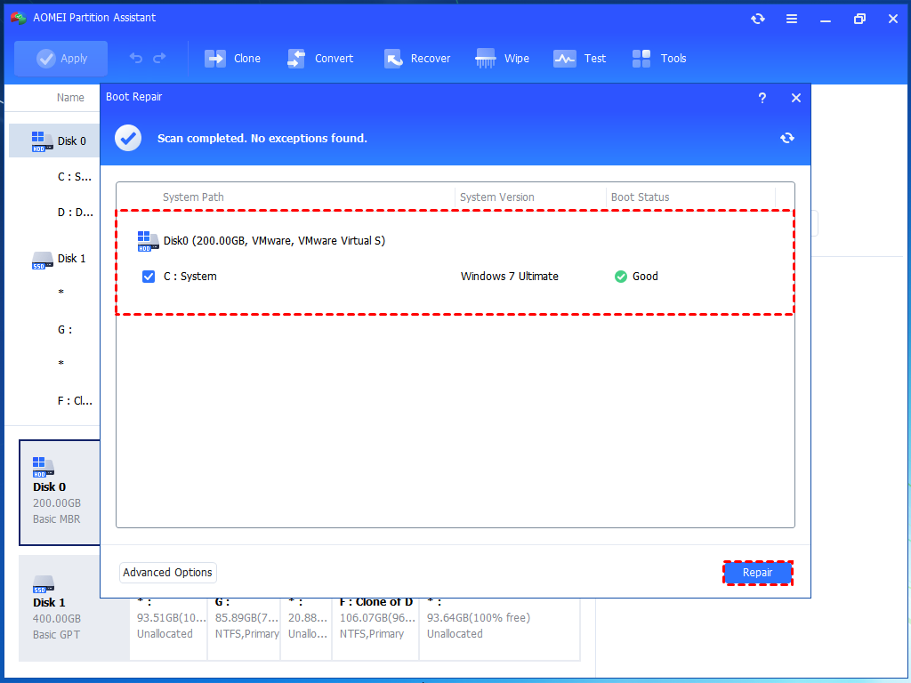Click the redo arrow icon
Image resolution: width=911 pixels, height=683 pixels.
[x=159, y=58]
